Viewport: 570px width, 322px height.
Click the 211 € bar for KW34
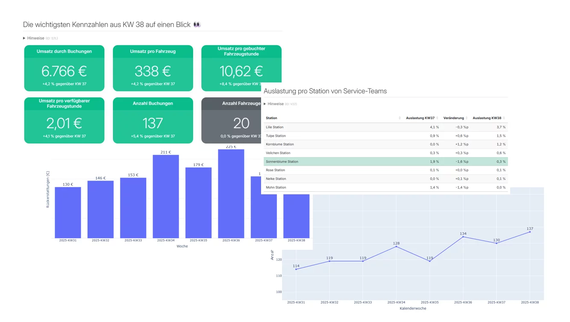click(166, 196)
